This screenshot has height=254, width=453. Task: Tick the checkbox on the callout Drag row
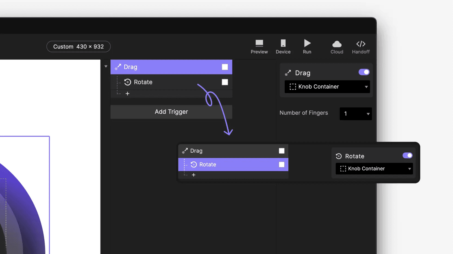click(282, 151)
